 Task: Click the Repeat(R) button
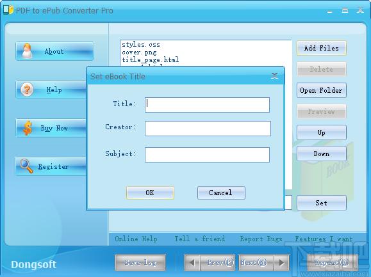click(x=332, y=262)
